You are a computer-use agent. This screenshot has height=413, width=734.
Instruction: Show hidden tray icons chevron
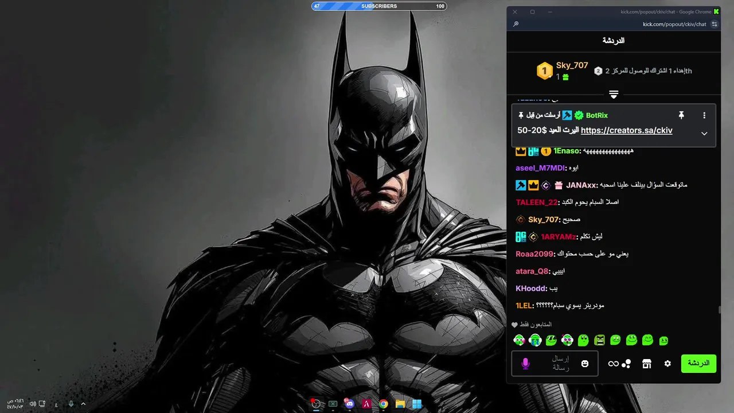point(83,404)
